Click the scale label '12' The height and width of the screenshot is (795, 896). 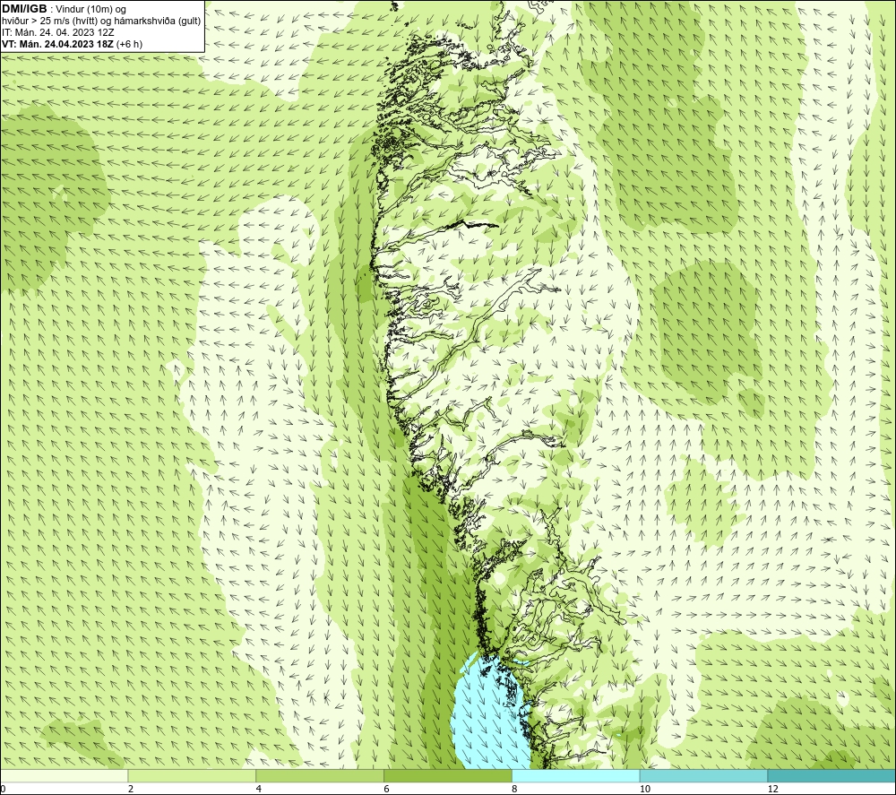point(773,789)
